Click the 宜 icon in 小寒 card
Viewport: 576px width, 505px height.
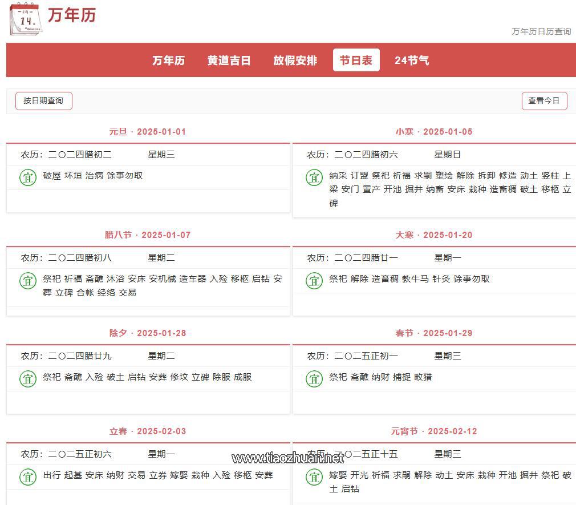point(314,177)
